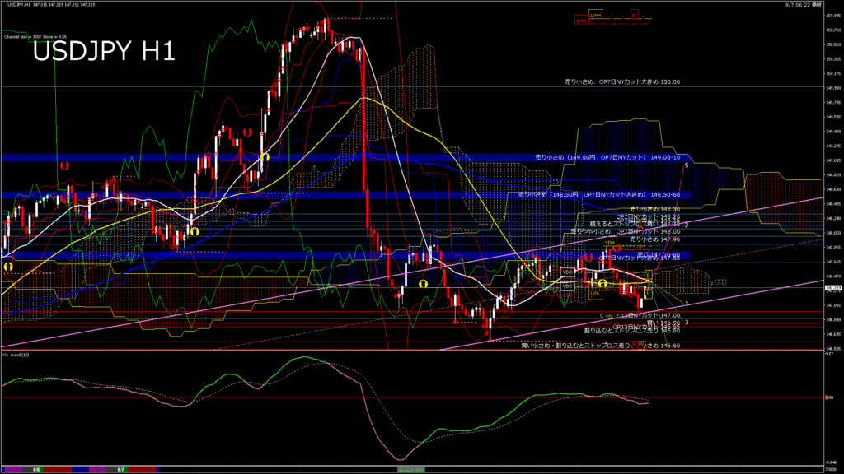The height and width of the screenshot is (474, 844).
Task: Click the USDJPY H1 chart title
Action: coord(103,52)
